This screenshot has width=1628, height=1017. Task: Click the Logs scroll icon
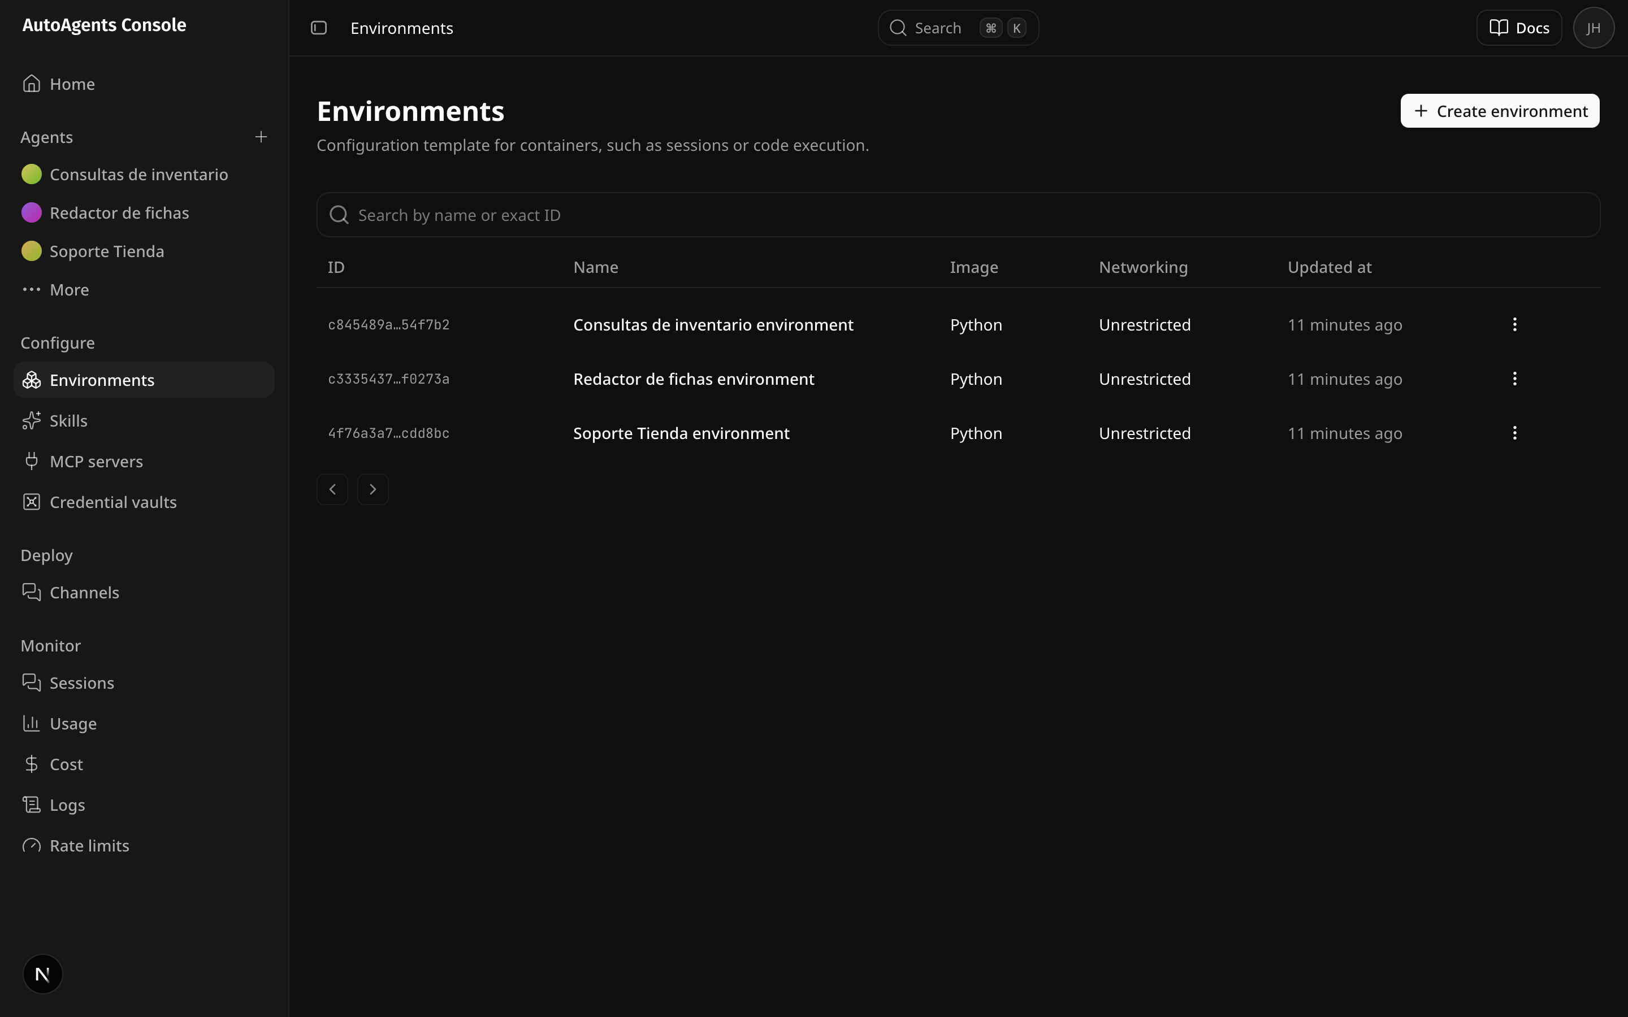pyautogui.click(x=32, y=805)
